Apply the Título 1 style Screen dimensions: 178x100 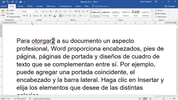[x=116, y=13]
